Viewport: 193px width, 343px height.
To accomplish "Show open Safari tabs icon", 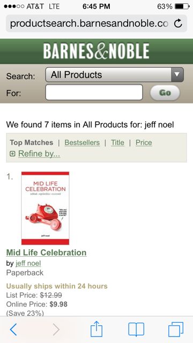I will tap(176, 329).
